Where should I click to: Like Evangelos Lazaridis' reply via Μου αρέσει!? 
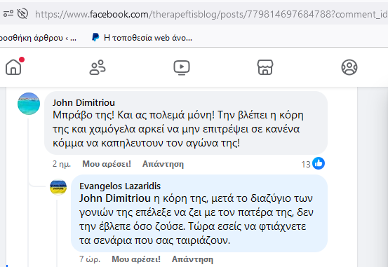[x=136, y=259]
